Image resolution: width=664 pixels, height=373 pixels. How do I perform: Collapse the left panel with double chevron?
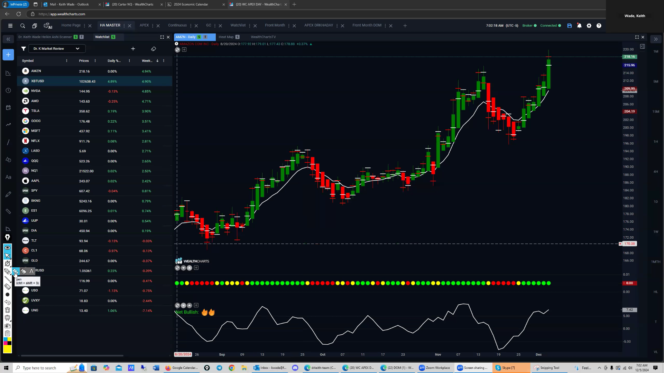(8, 39)
